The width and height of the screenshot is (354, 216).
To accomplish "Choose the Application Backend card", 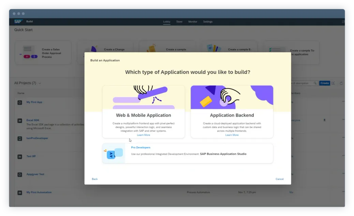I will (x=232, y=112).
